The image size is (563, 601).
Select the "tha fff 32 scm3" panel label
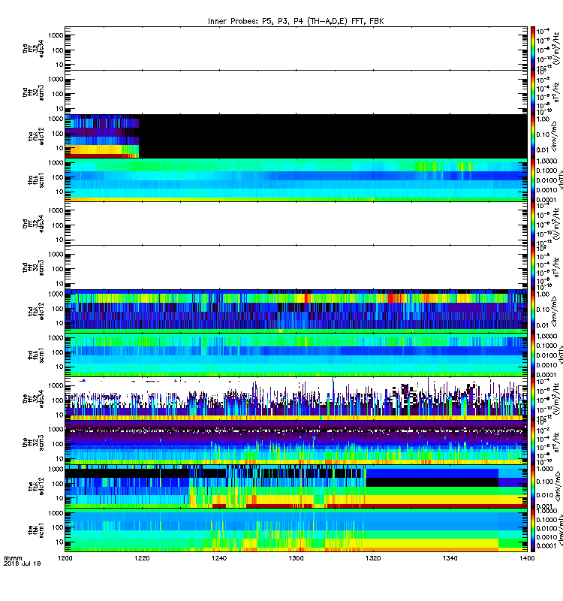pyautogui.click(x=33, y=92)
